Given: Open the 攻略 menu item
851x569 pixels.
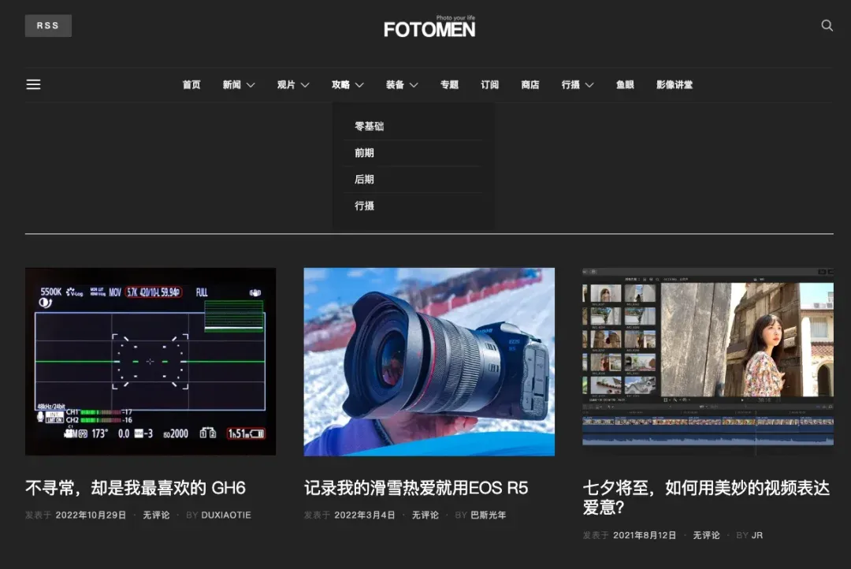Looking at the screenshot, I should (x=341, y=84).
